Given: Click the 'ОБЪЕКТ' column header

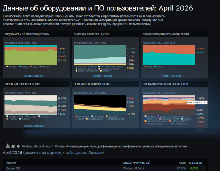Looking at the screenshot, I should [11, 163].
